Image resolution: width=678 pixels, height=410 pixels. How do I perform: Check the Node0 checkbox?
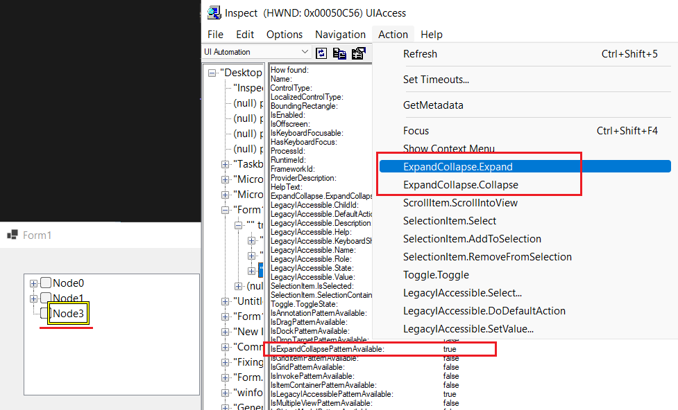pos(46,283)
